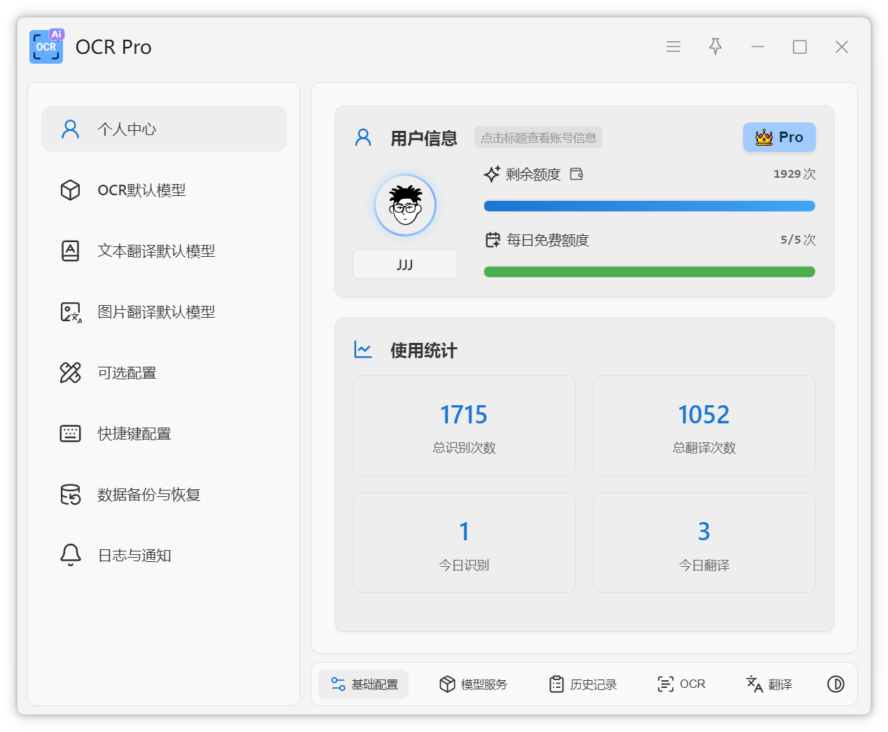Click the JJJ username field

pyautogui.click(x=404, y=265)
